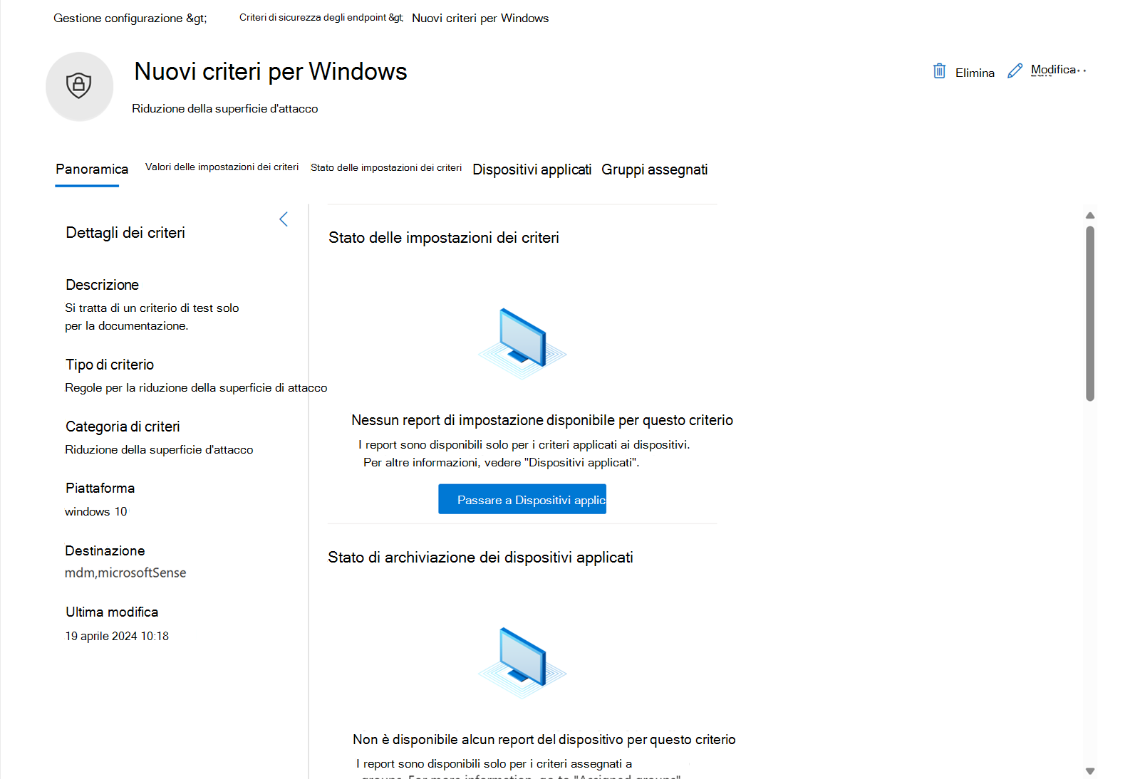Click Dettagli dei criteri heading

click(125, 233)
